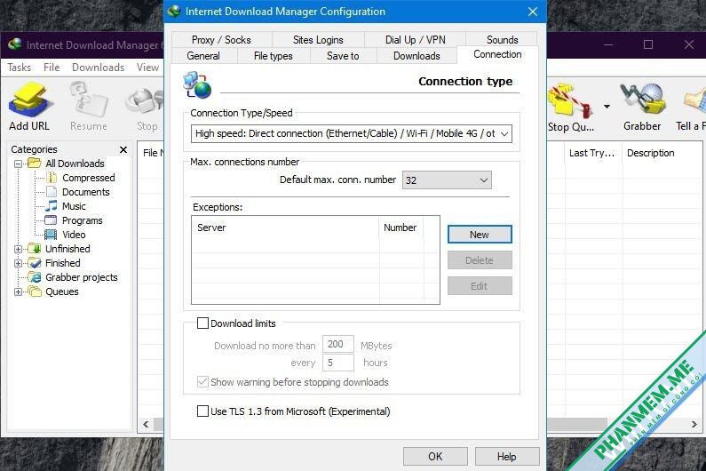
Task: Toggle Show warning before stopping downloads
Action: 202,382
